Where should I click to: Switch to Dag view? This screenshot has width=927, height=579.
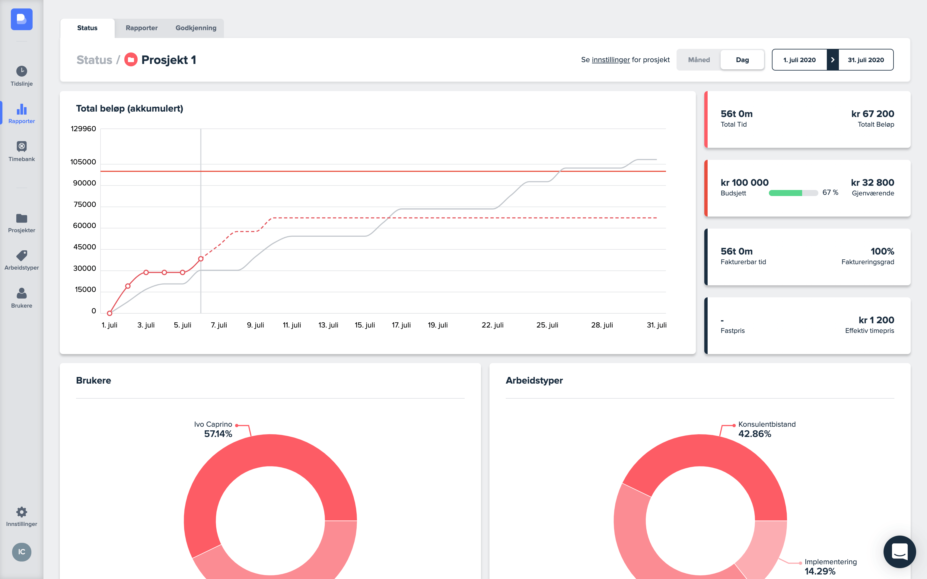742,60
